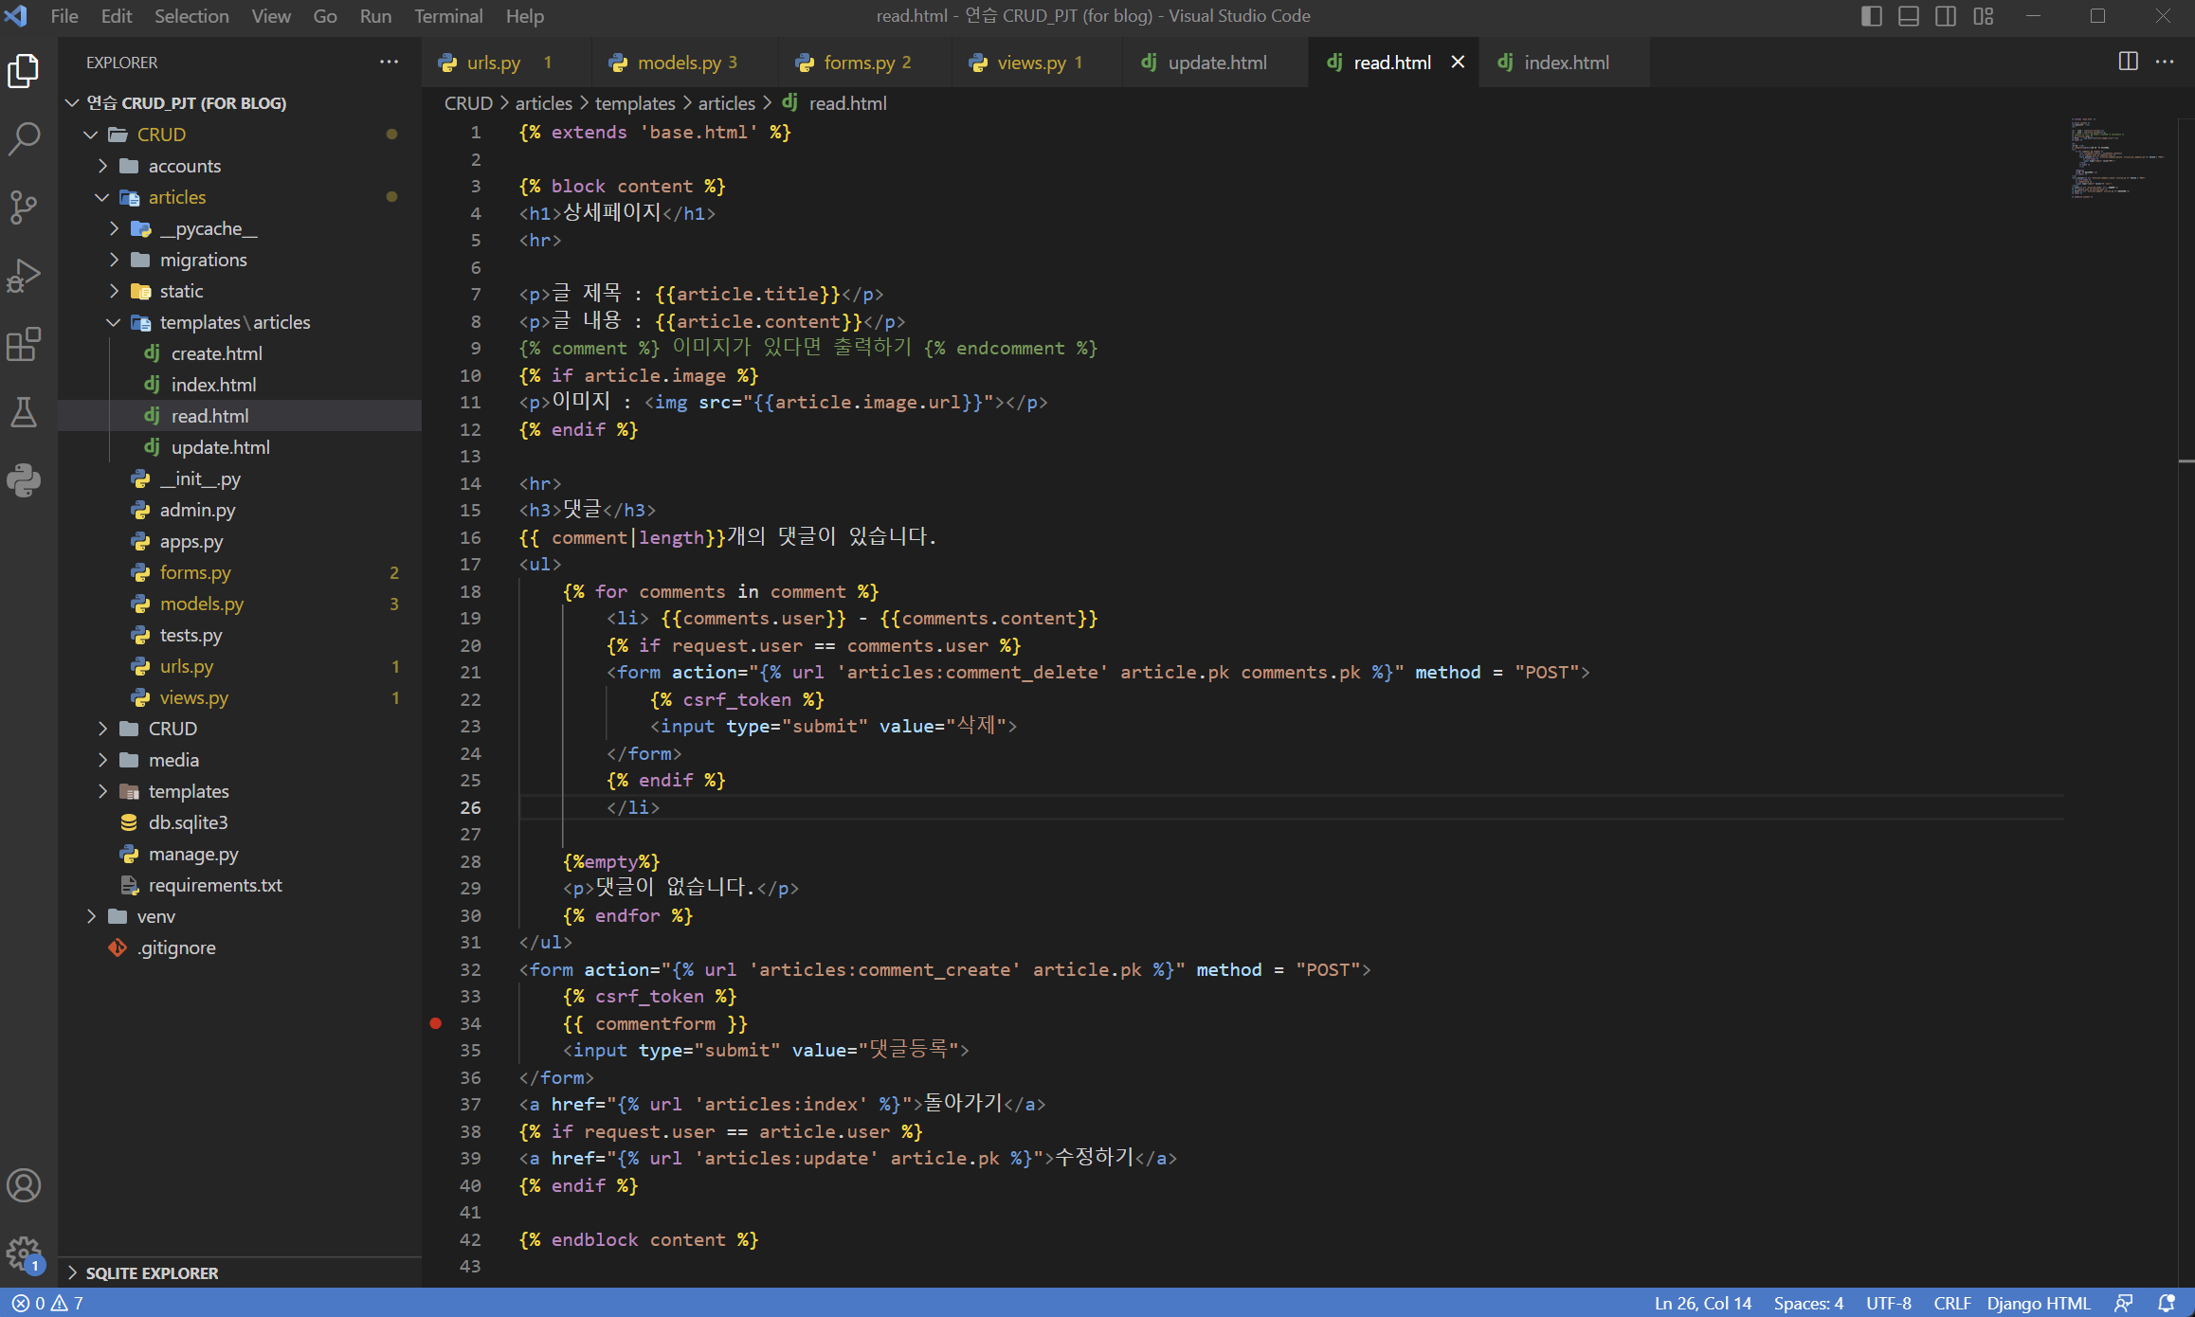Open the Run and Debug view
This screenshot has width=2195, height=1317.
point(24,275)
